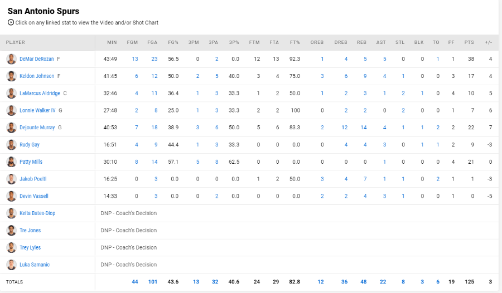This screenshot has height=293, width=502.
Task: Open DeMar DeRozan's player page
Action: (36, 59)
